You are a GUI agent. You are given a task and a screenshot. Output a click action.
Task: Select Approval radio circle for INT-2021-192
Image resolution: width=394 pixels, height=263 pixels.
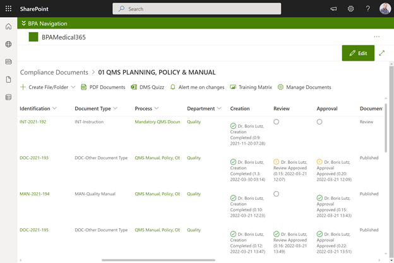pos(319,121)
